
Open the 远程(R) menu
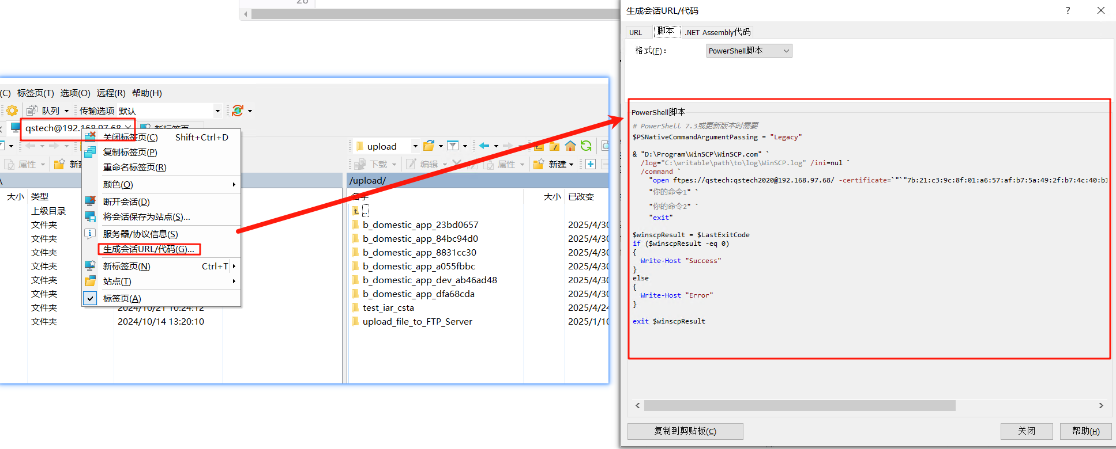click(111, 93)
